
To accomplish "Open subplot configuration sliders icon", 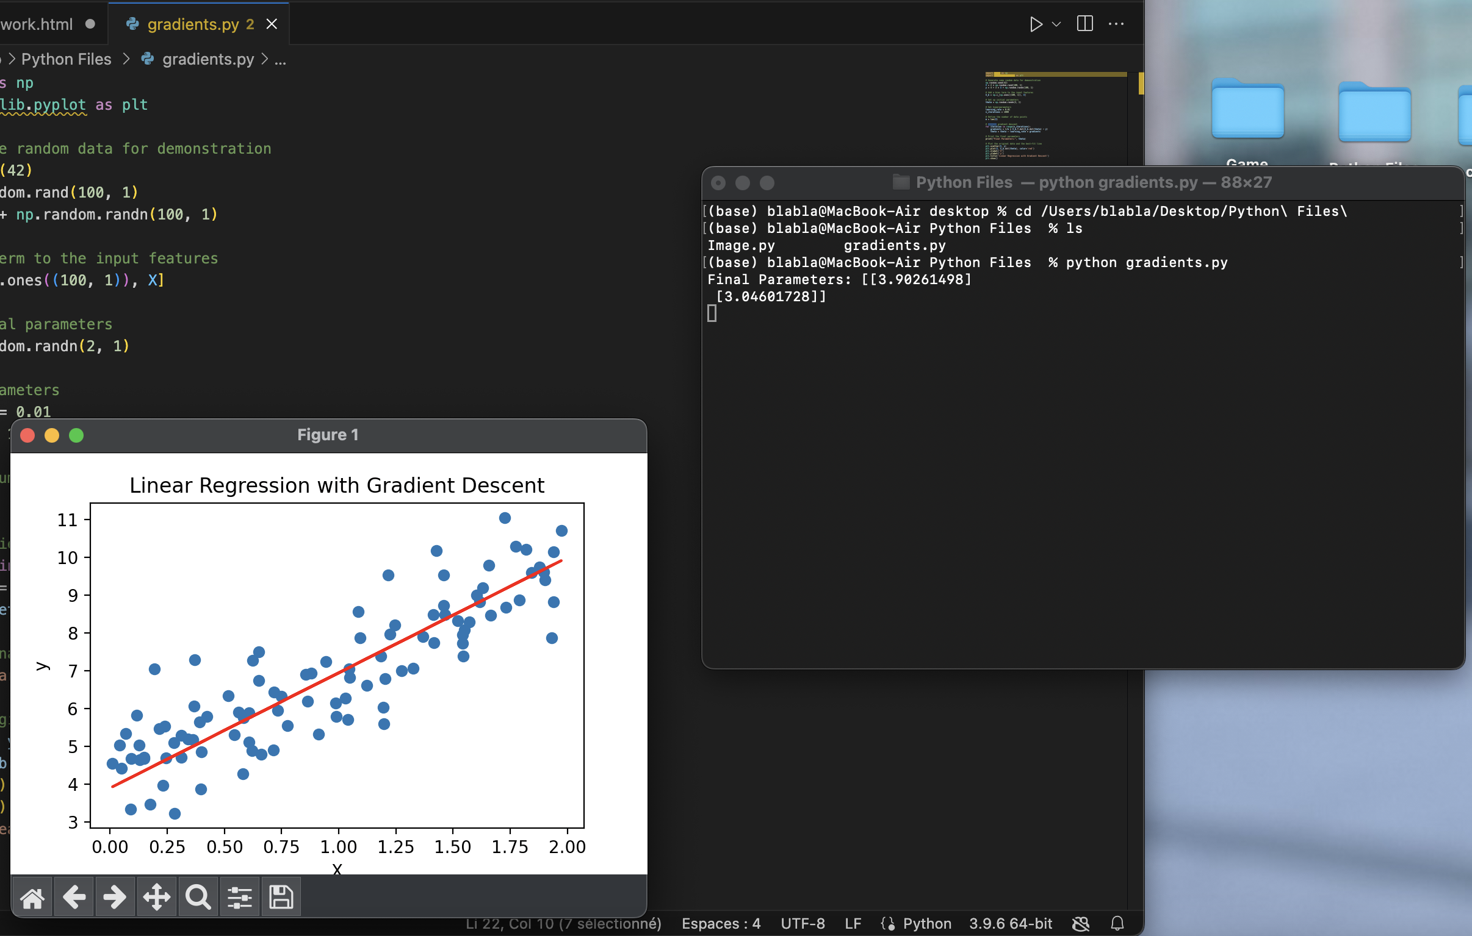I will click(x=240, y=898).
